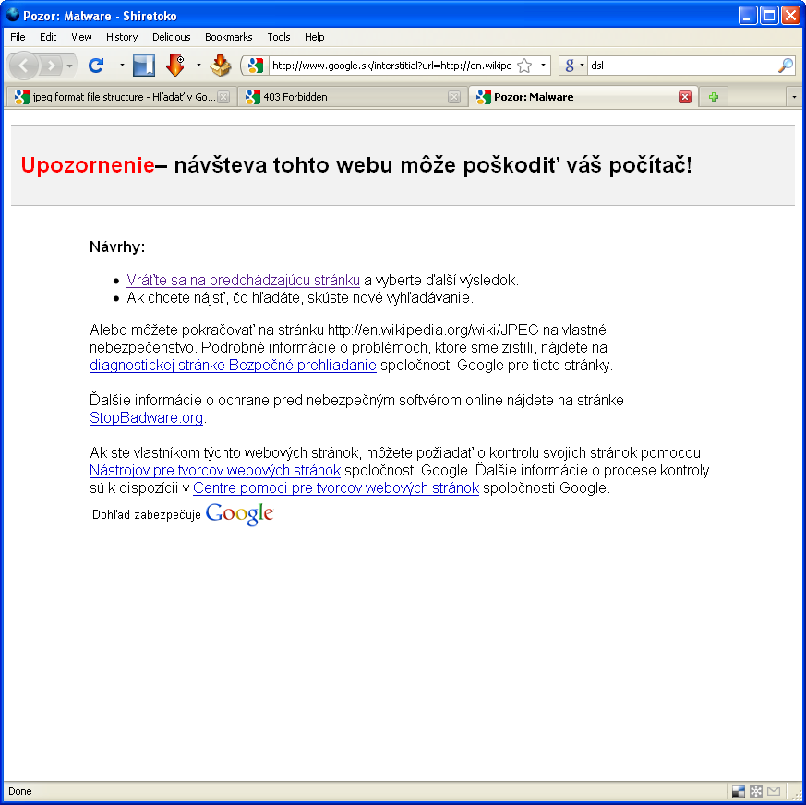
Task: Go forward with the Forward arrow button
Action: click(x=51, y=66)
